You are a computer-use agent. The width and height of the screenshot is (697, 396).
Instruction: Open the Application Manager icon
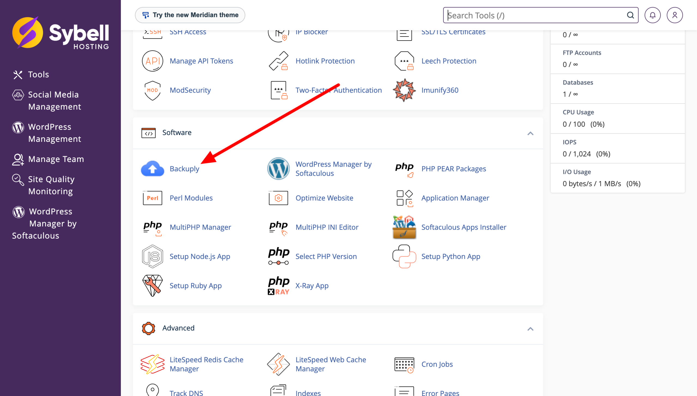tap(405, 198)
